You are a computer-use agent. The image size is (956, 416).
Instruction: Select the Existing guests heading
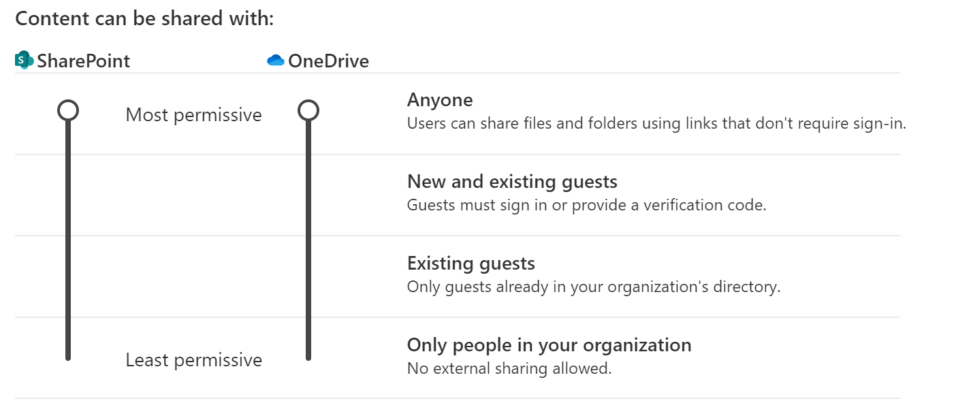coord(471,263)
